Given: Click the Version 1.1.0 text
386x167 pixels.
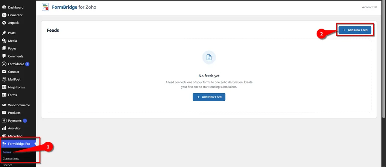Looking at the screenshot, I should coord(369,7).
